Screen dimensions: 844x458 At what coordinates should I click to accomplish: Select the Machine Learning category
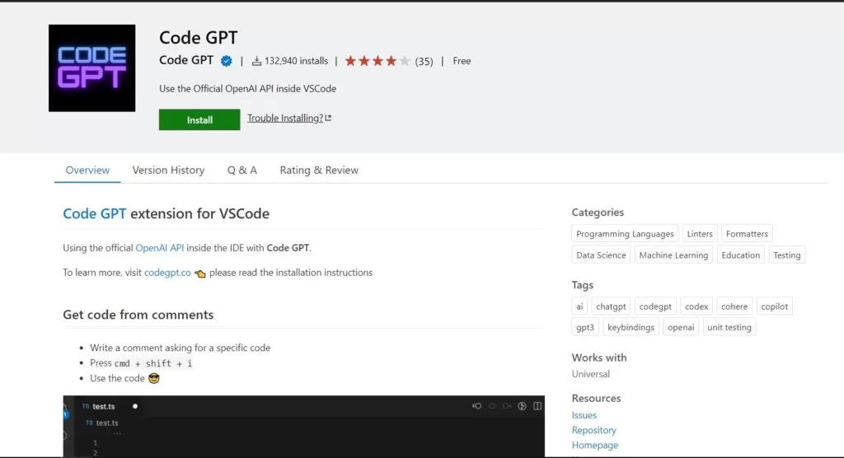pos(673,255)
